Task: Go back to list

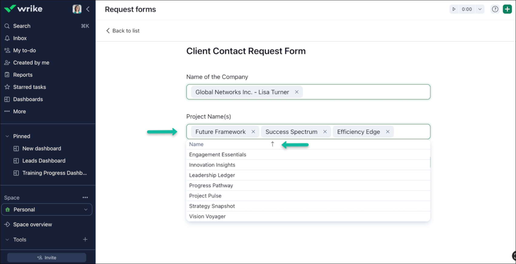Action: coord(123,31)
